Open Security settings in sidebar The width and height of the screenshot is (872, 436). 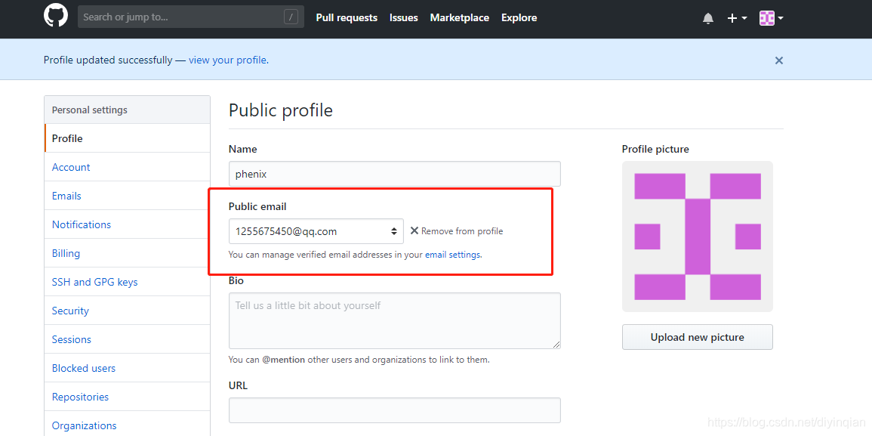128,311
